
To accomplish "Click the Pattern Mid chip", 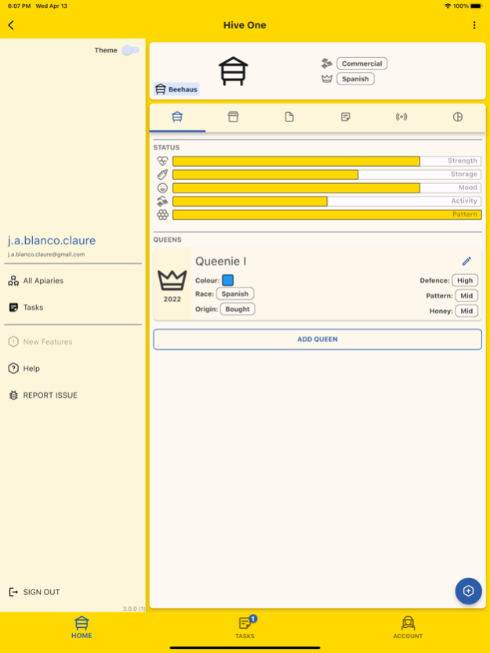I will click(x=466, y=296).
